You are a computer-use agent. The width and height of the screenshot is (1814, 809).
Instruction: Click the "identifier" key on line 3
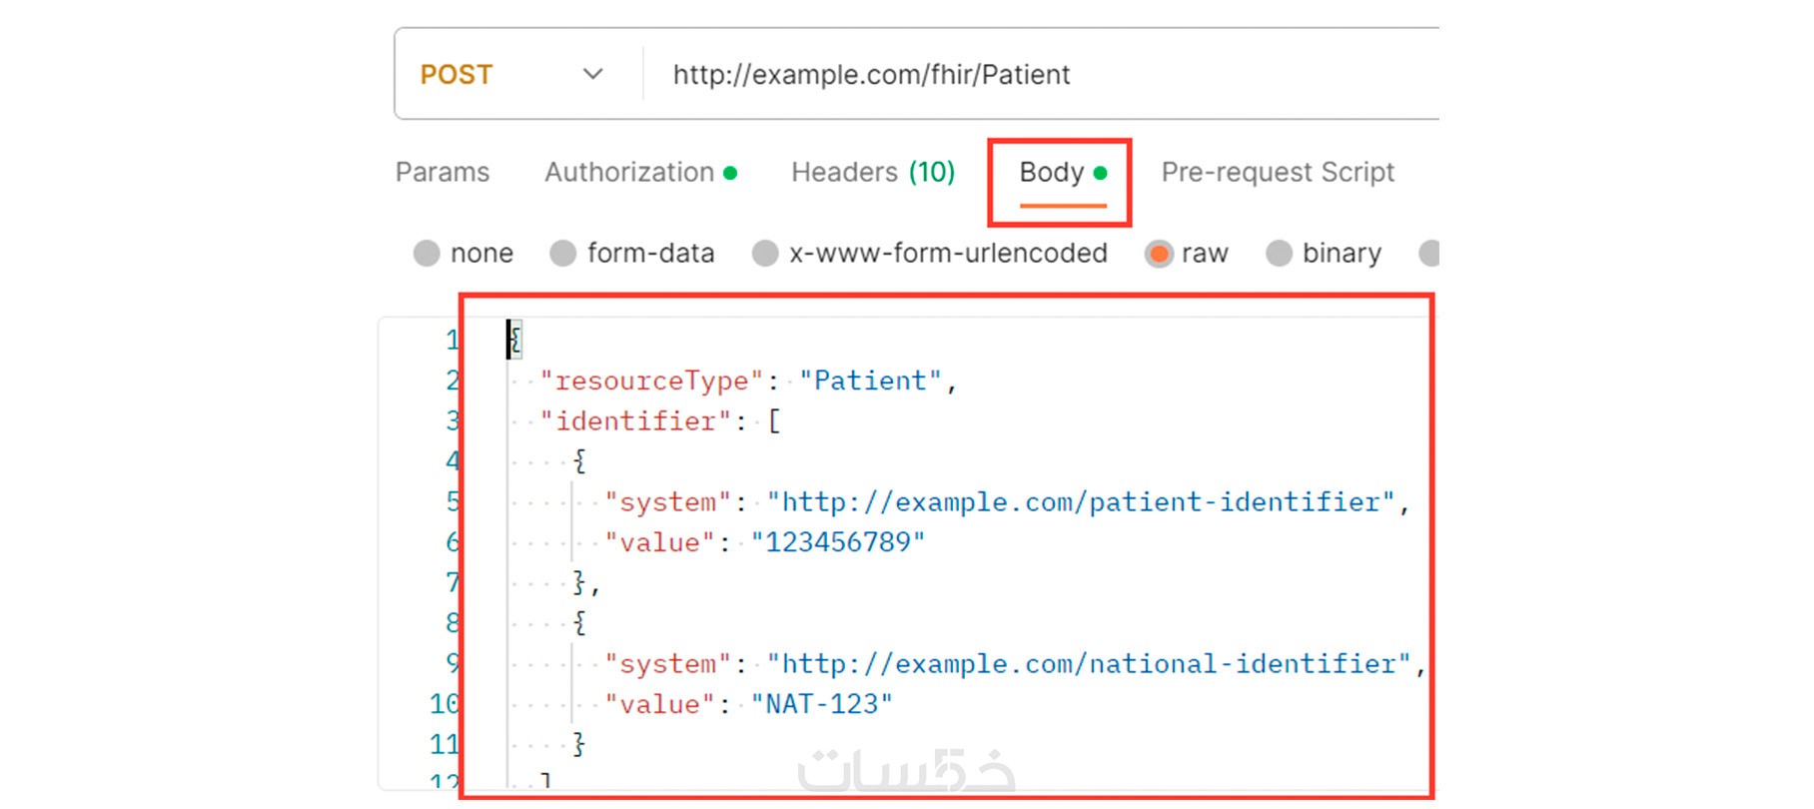click(x=635, y=421)
